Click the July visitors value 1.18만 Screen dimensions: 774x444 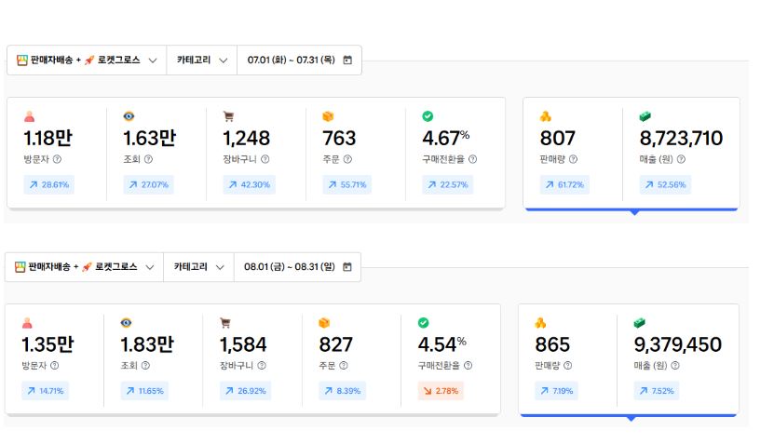[x=48, y=138]
